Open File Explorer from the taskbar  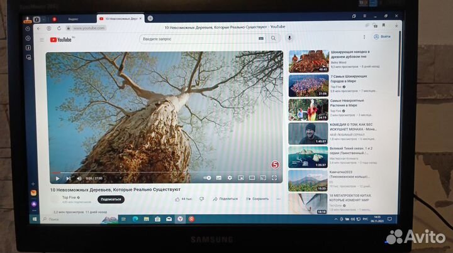coord(147,219)
